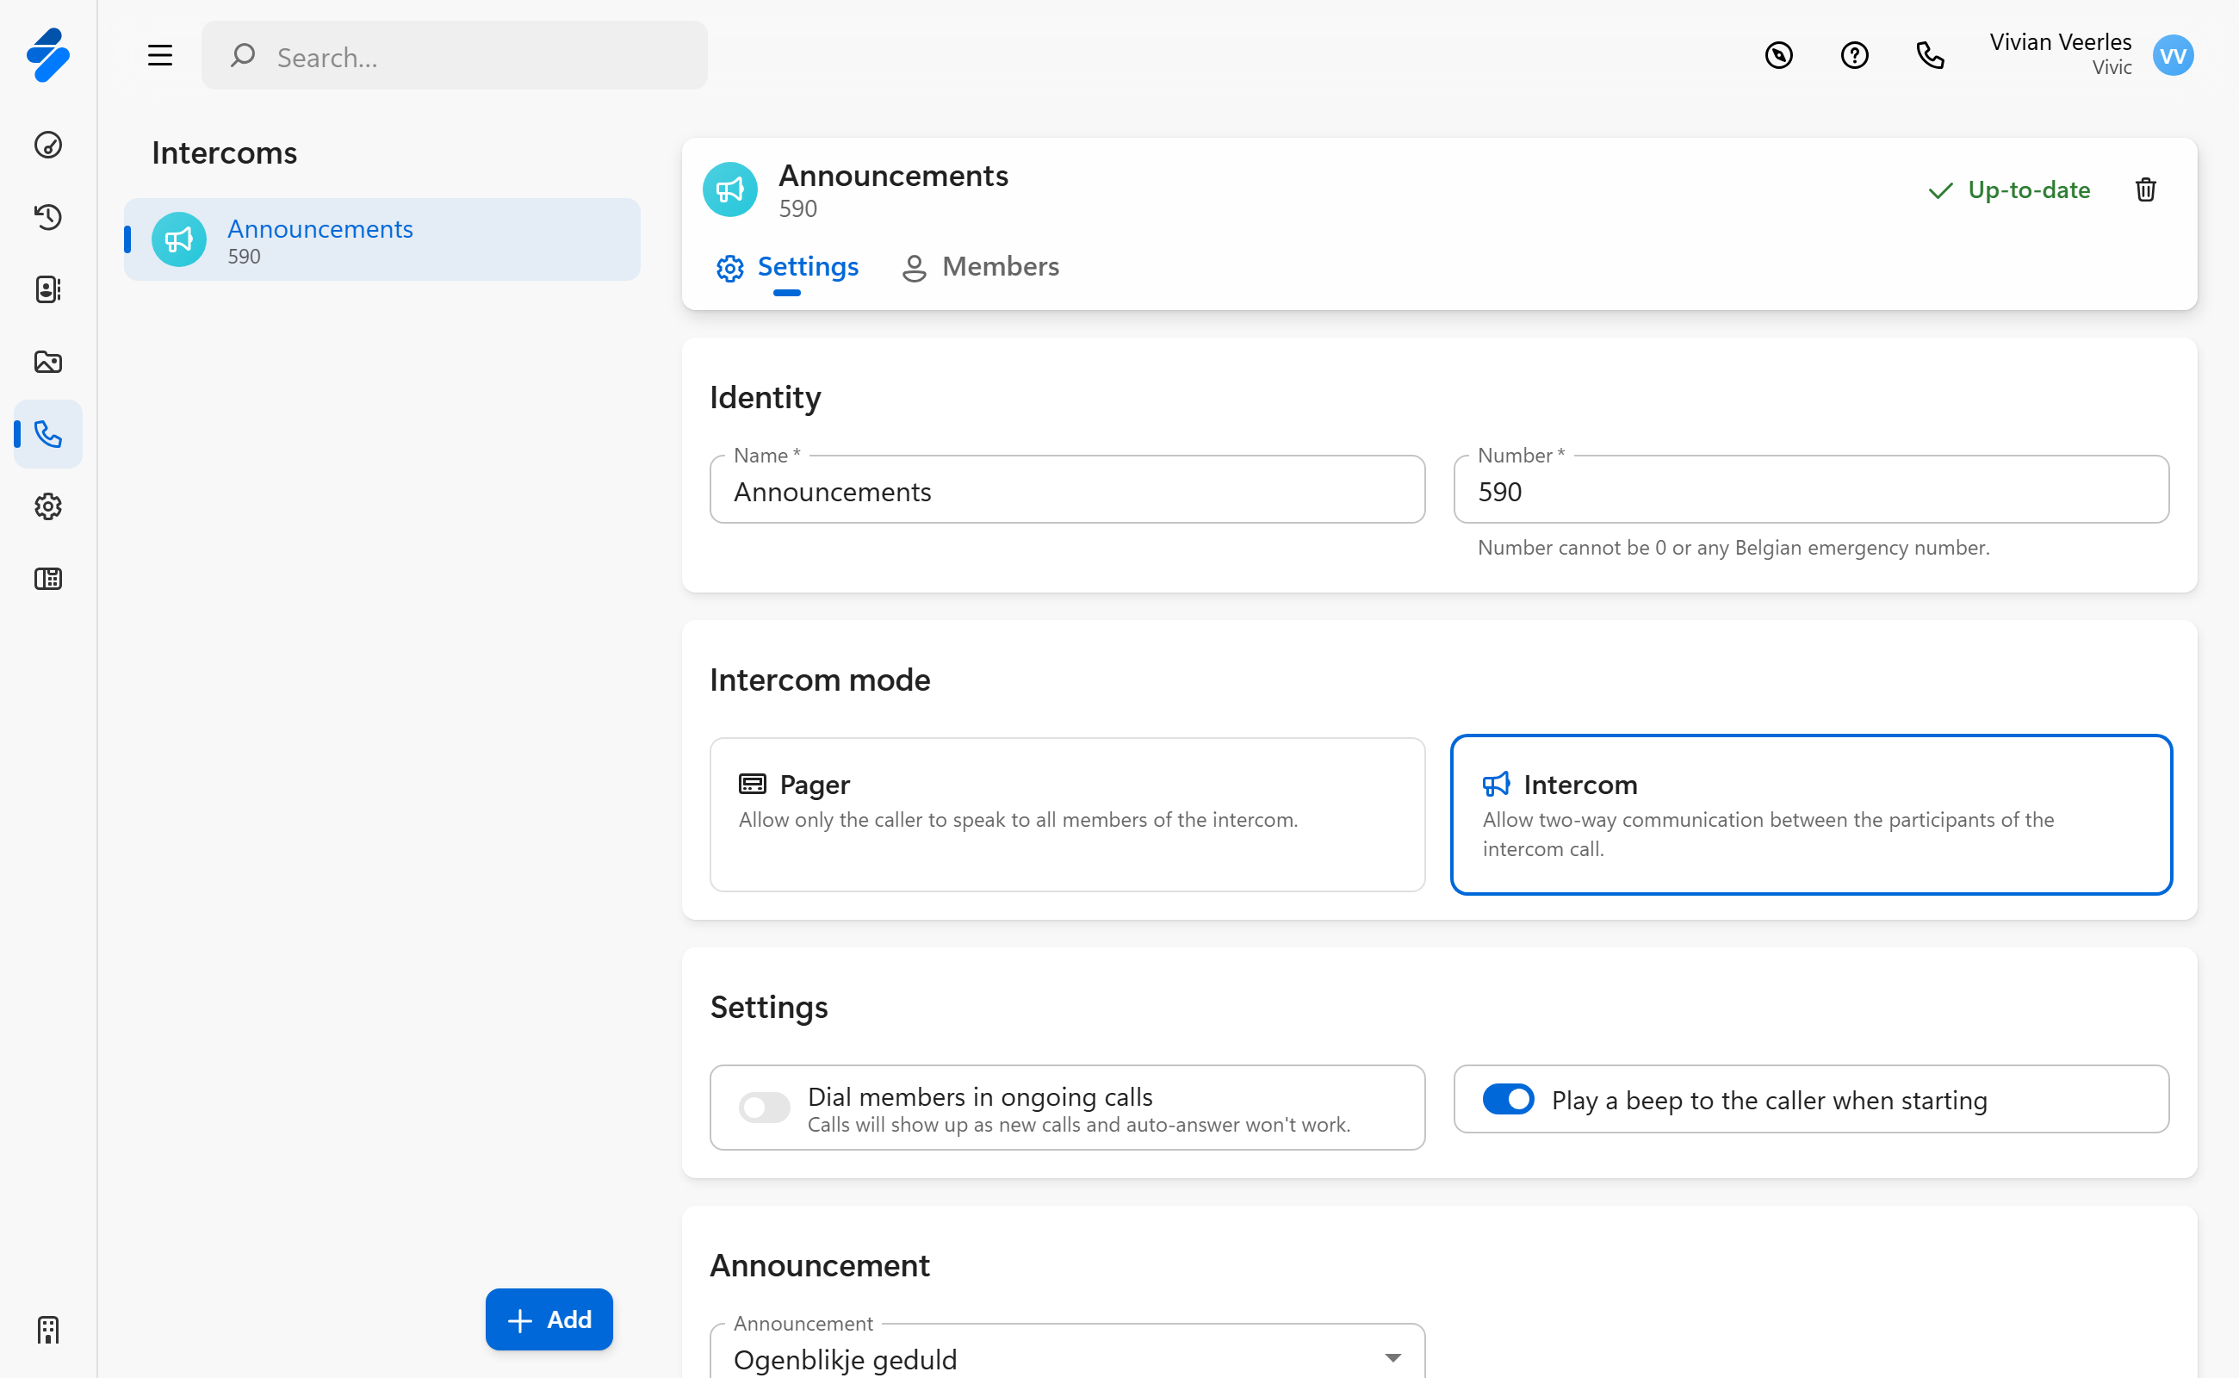
Task: Click the media folder sidebar icon
Action: point(48,362)
